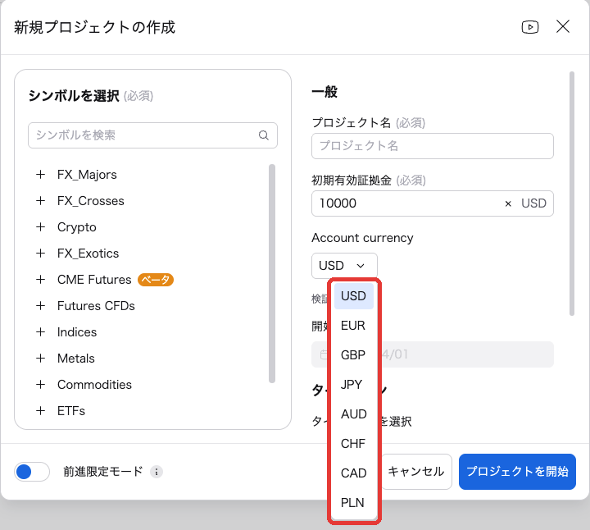Click the magnifier icon in symbol search

[x=264, y=135]
